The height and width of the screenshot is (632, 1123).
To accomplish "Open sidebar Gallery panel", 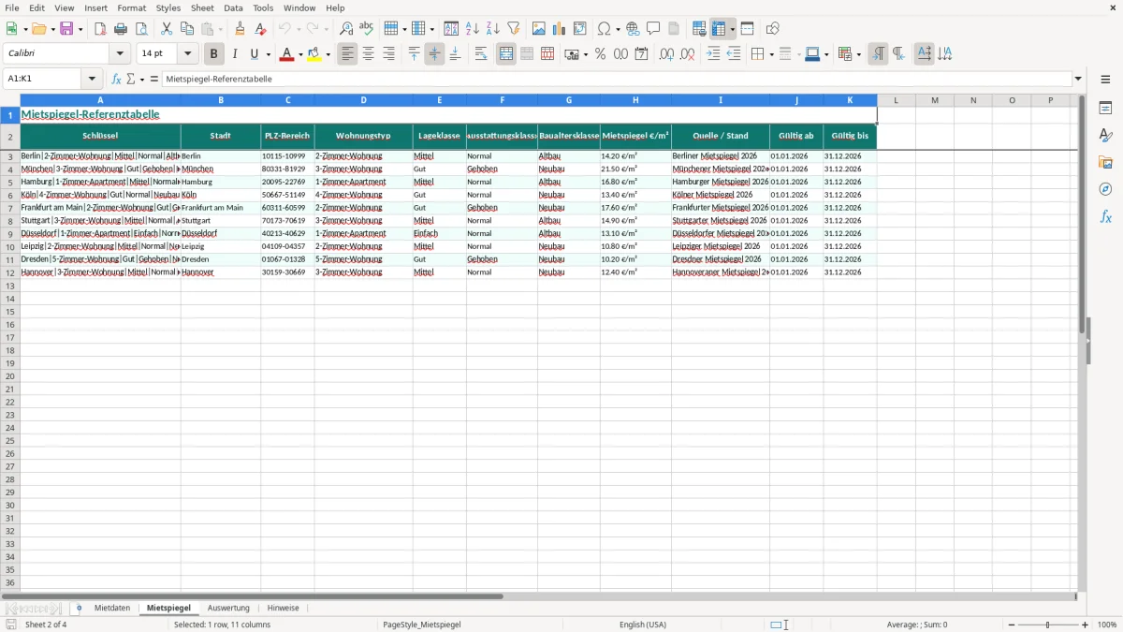I will 1105,162.
